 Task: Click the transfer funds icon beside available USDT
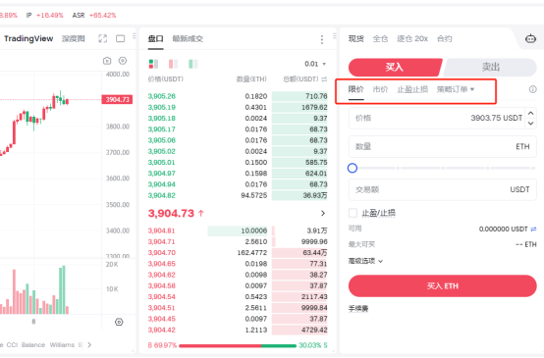533,230
